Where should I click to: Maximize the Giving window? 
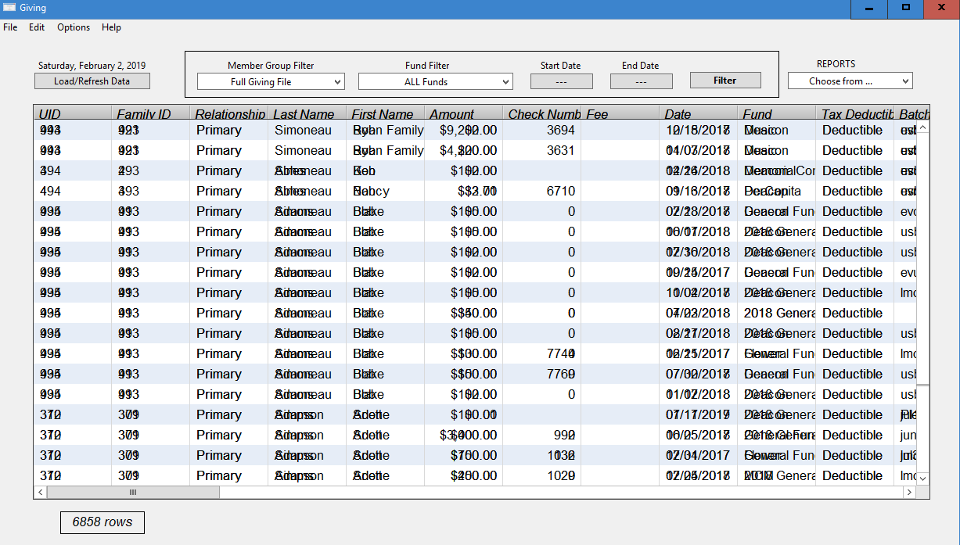(906, 8)
